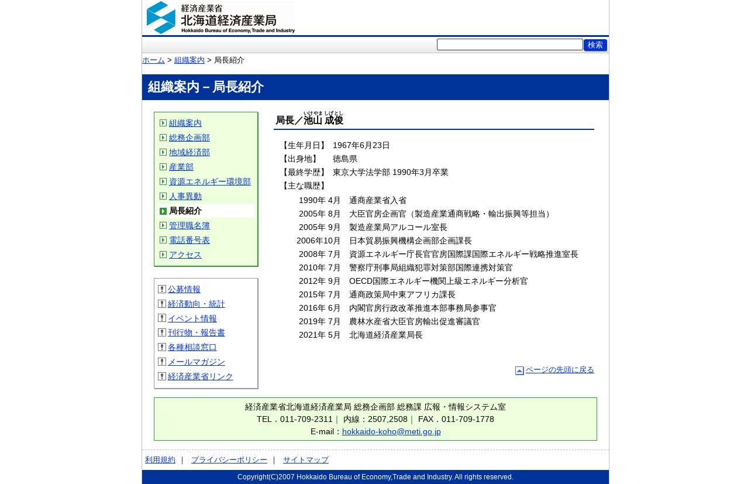Click the Hokkaido Bureau METI logo
Screen dimensions: 751x484
pyautogui.click(x=221, y=18)
